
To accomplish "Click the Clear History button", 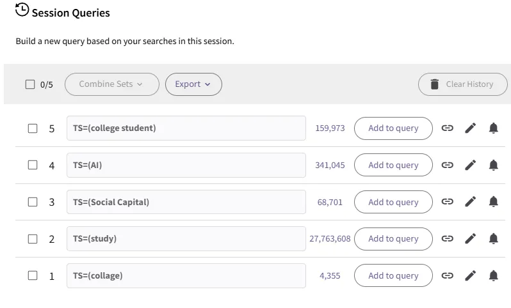I will 462,84.
